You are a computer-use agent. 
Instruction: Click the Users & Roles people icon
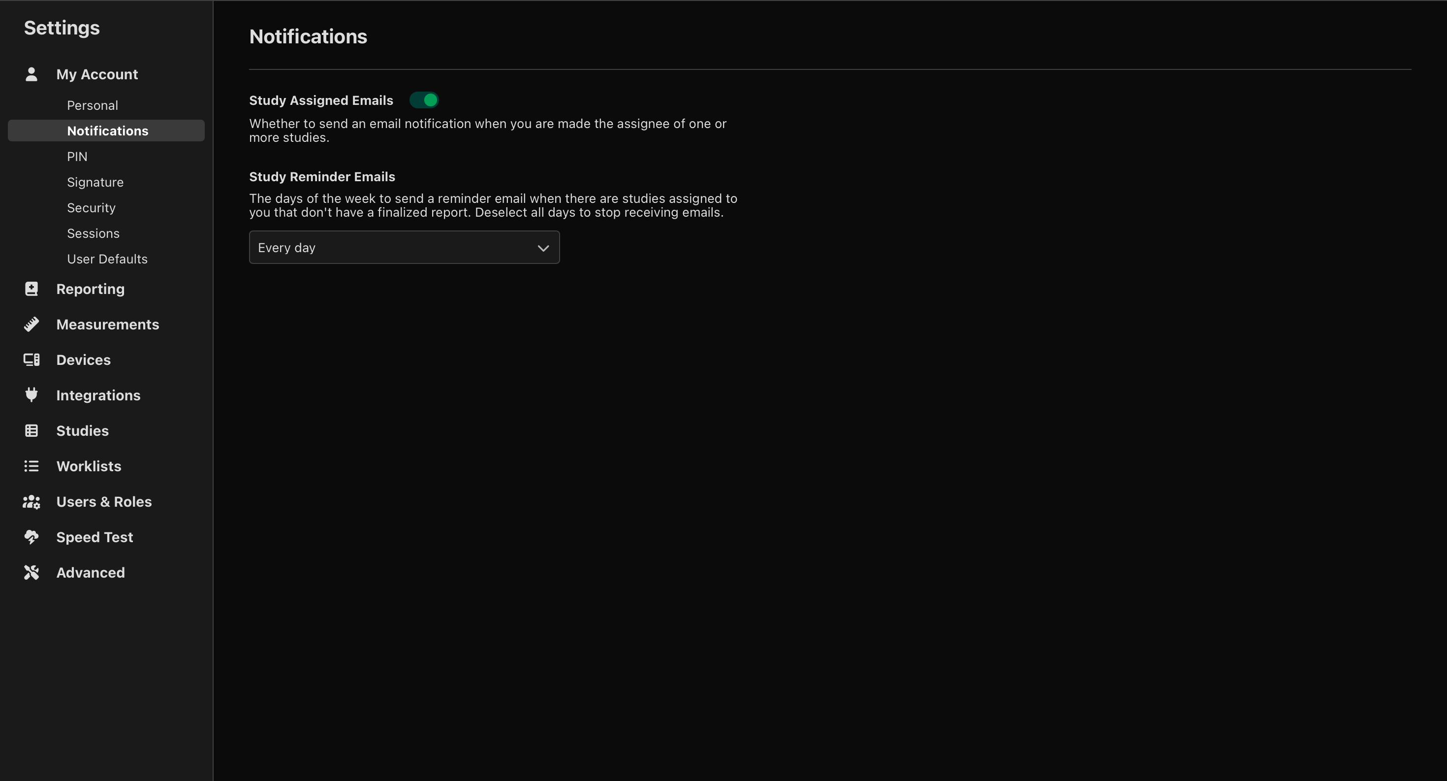click(x=31, y=501)
